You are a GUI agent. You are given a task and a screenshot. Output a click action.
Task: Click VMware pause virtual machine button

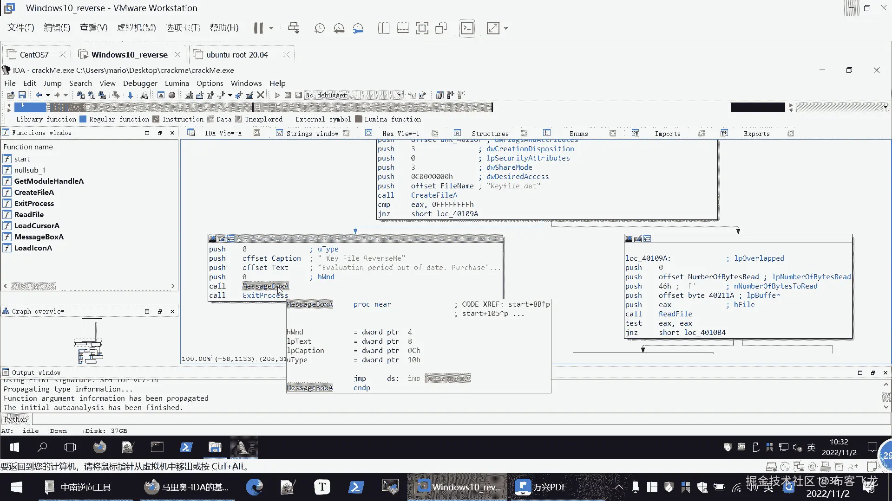(x=258, y=28)
